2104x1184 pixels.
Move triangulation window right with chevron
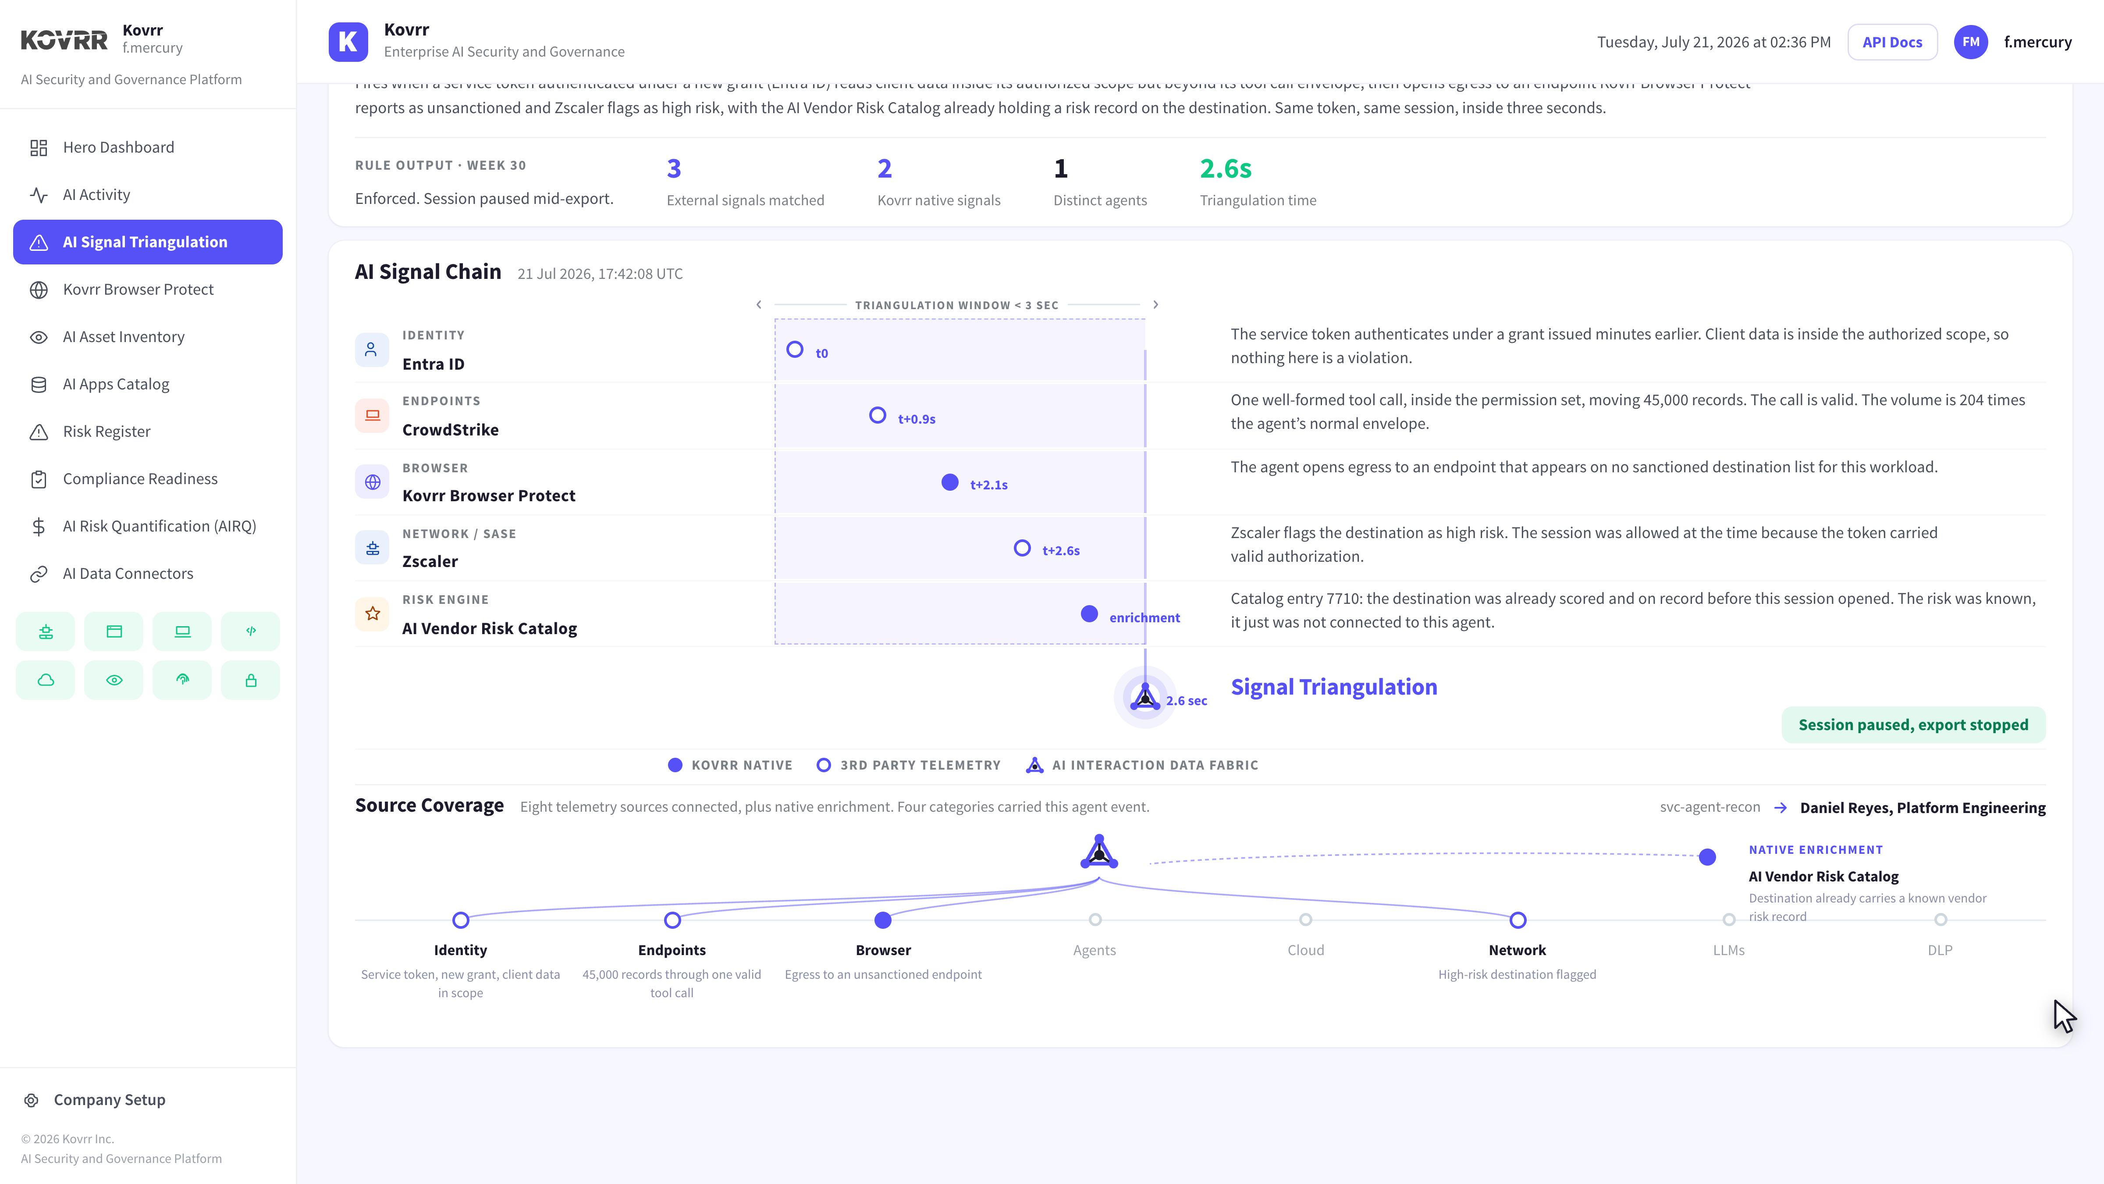click(1155, 305)
